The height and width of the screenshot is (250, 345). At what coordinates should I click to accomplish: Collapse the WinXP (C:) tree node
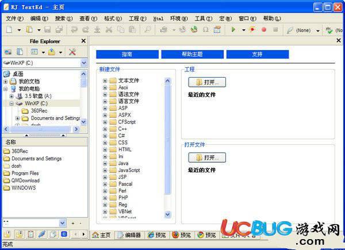[x=11, y=103]
